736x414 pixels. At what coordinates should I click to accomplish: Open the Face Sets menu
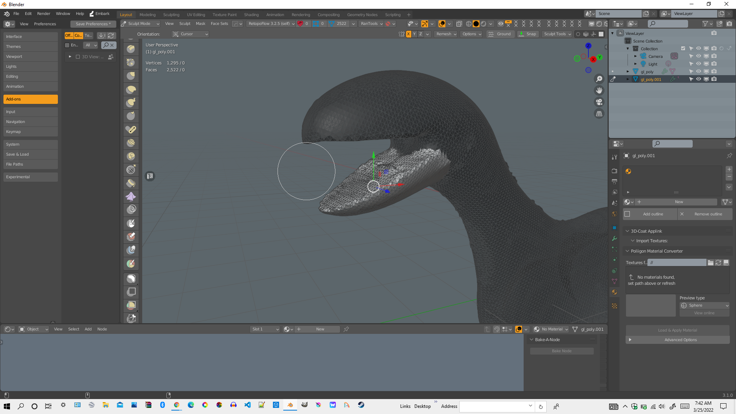219,24
